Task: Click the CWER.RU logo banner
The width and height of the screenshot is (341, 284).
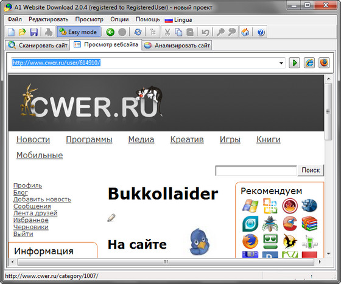Action: pyautogui.click(x=91, y=103)
